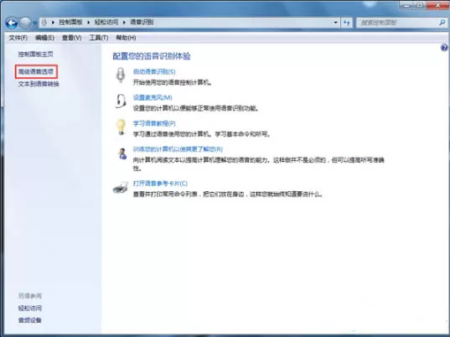The height and width of the screenshot is (337, 450).
Task: Expand the arrow after 轻松访问 breadcrumb
Action: [124, 23]
